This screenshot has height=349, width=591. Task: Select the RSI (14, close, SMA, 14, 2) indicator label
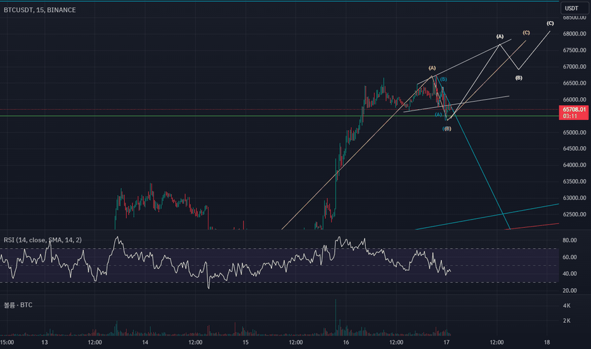point(42,240)
